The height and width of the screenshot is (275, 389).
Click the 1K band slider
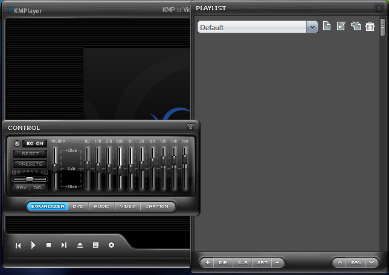130,168
